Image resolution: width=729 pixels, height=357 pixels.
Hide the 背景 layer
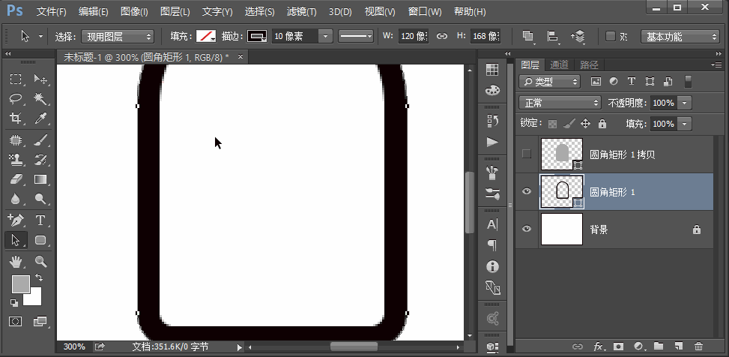[527, 229]
